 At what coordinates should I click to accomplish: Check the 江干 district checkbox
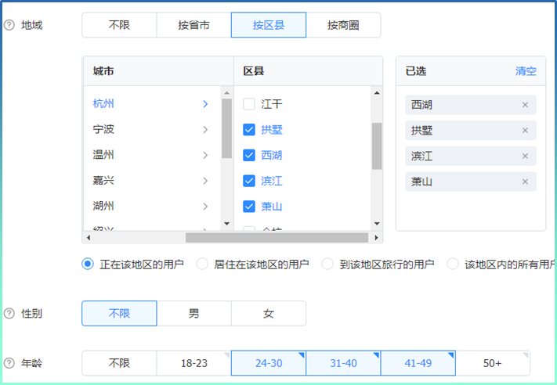tap(248, 104)
